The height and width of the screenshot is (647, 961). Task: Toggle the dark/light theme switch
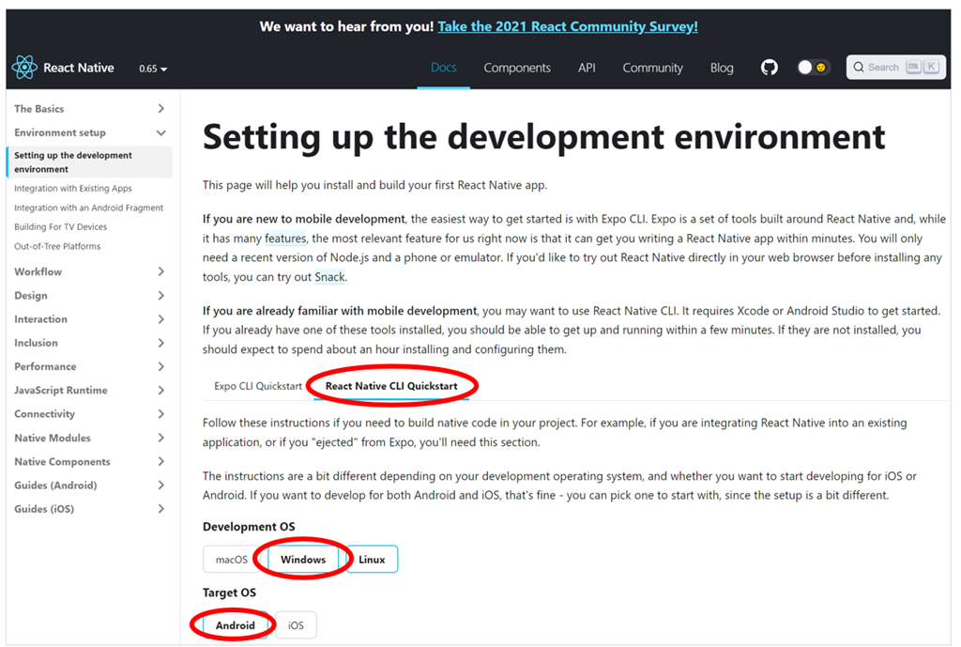pos(813,67)
